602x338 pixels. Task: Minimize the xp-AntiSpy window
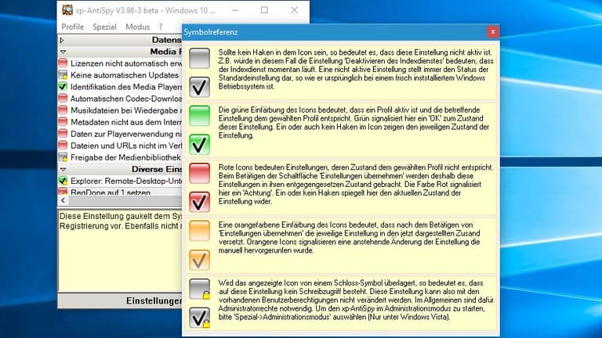pos(235,10)
